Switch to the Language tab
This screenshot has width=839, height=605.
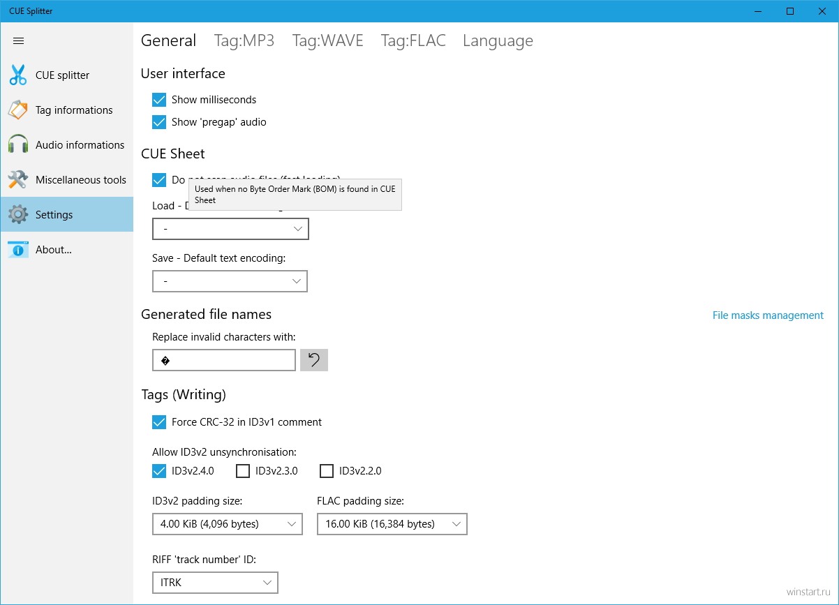tap(498, 42)
